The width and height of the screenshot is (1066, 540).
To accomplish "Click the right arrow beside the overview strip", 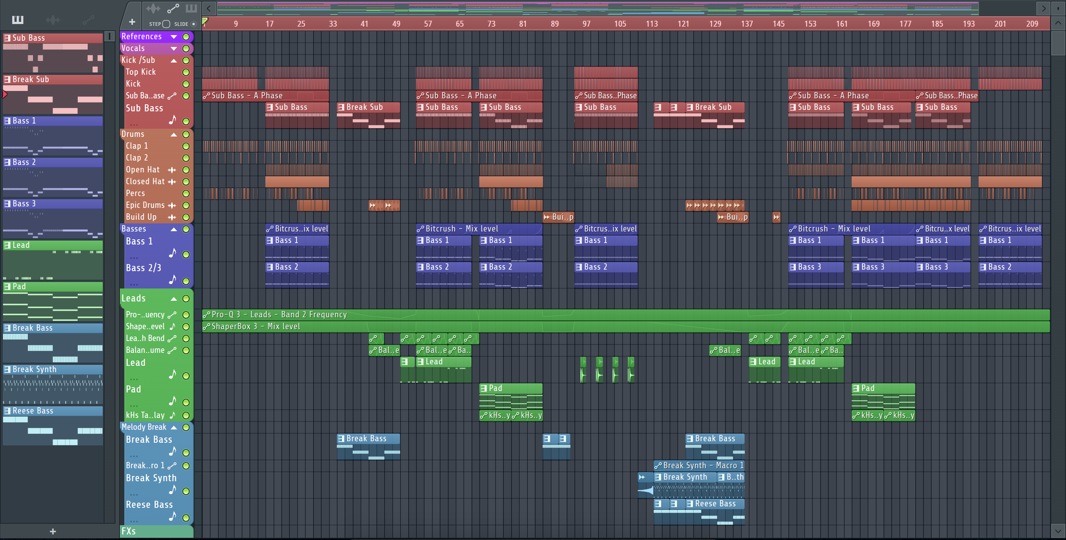I will click(x=1044, y=8).
